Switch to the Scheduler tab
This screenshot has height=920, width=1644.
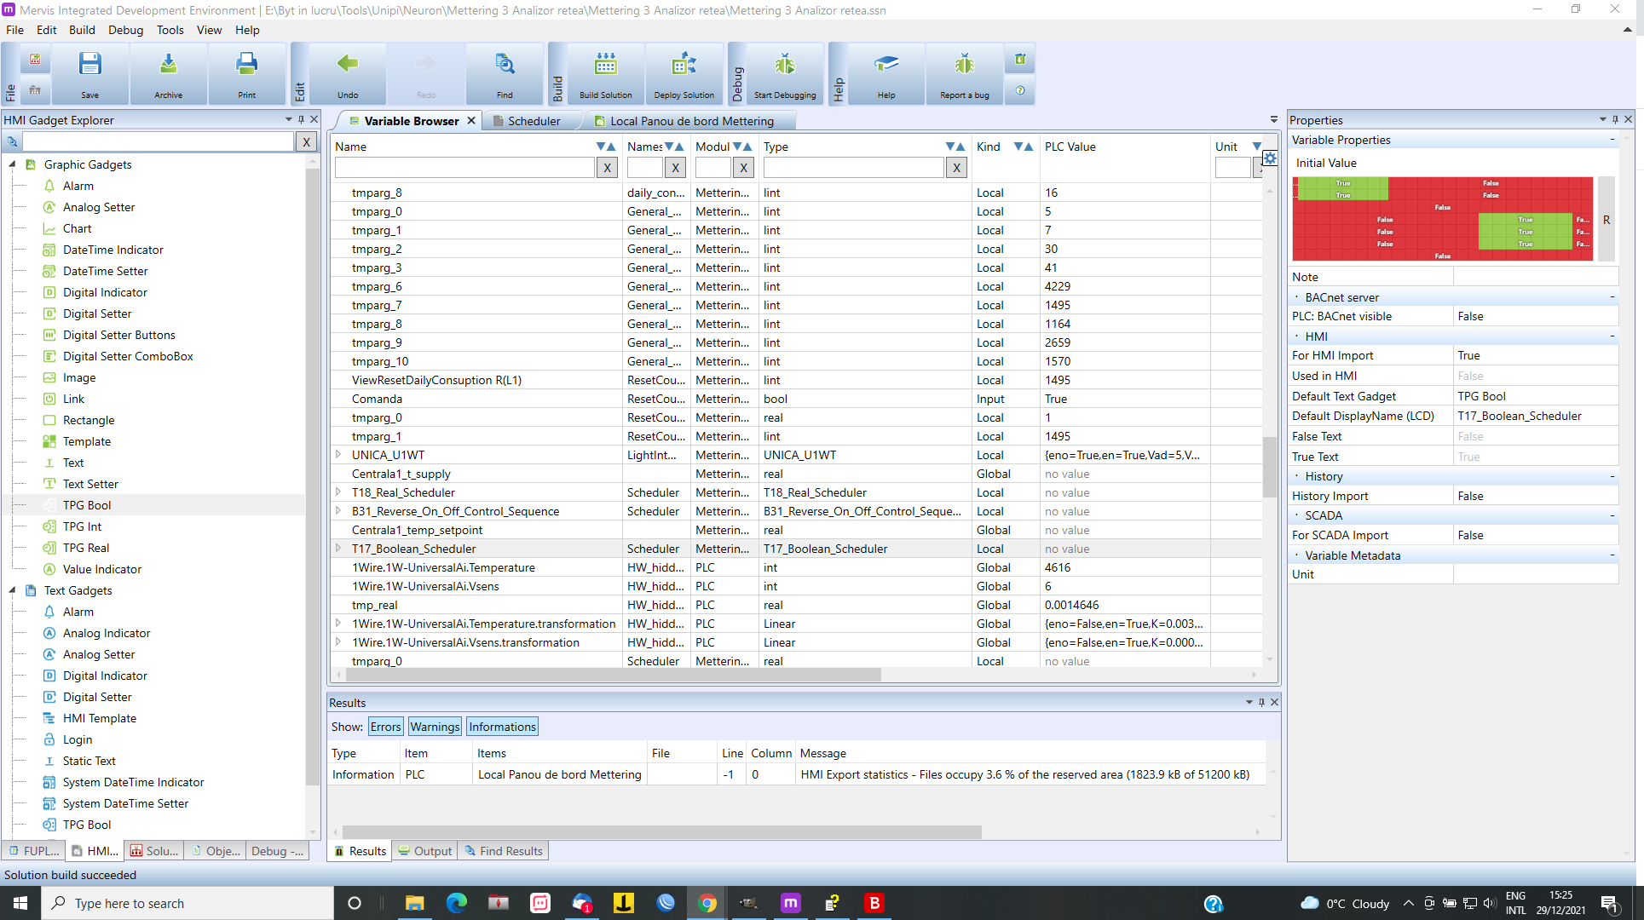tap(534, 121)
